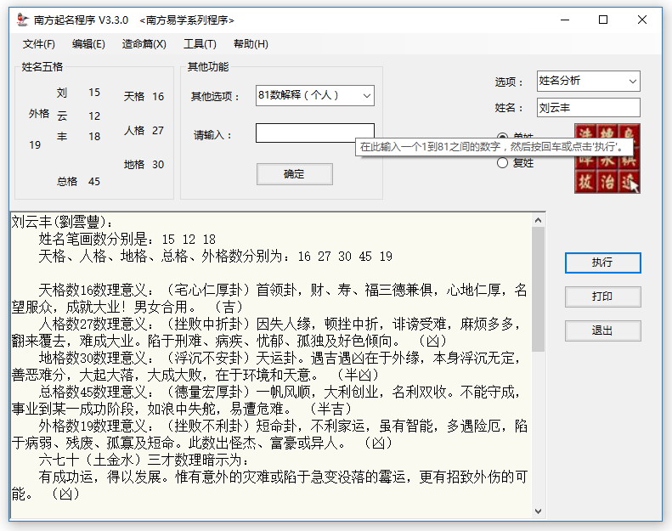Click the 确定 button
This screenshot has height=531, width=672.
click(295, 174)
